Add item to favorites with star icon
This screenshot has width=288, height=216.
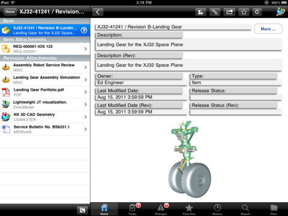click(244, 12)
